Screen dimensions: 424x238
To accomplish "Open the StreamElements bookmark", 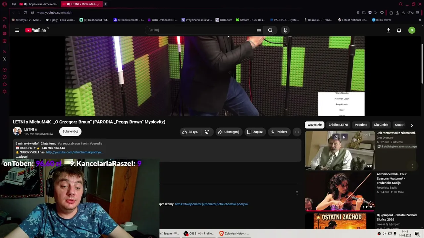I will click(129, 20).
